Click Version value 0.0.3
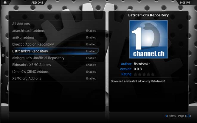The height and width of the screenshot is (123, 197). coord(138,69)
